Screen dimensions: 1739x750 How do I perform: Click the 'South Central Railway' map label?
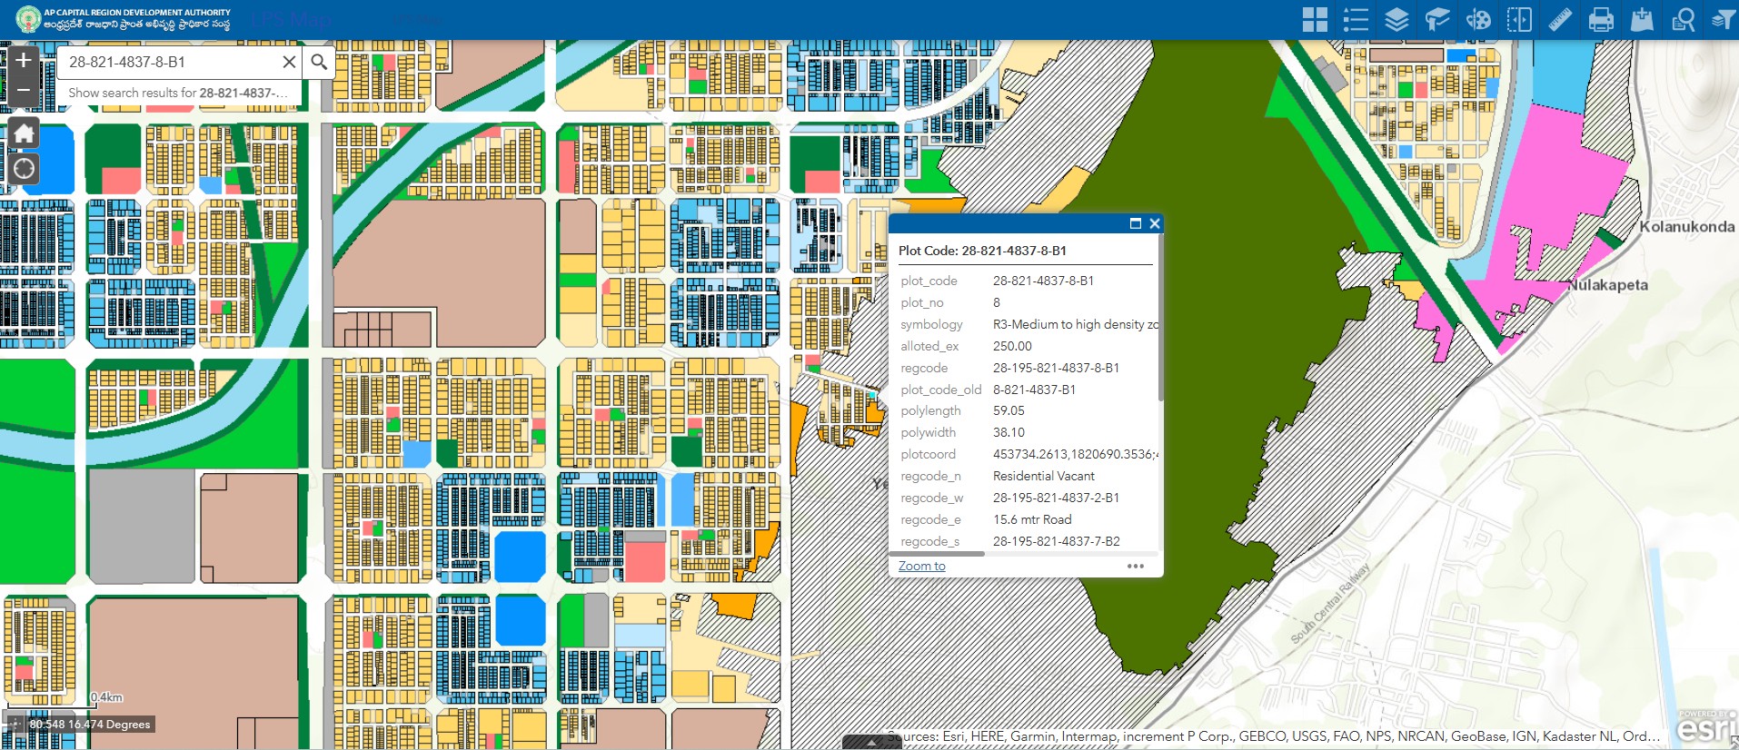pyautogui.click(x=1330, y=603)
